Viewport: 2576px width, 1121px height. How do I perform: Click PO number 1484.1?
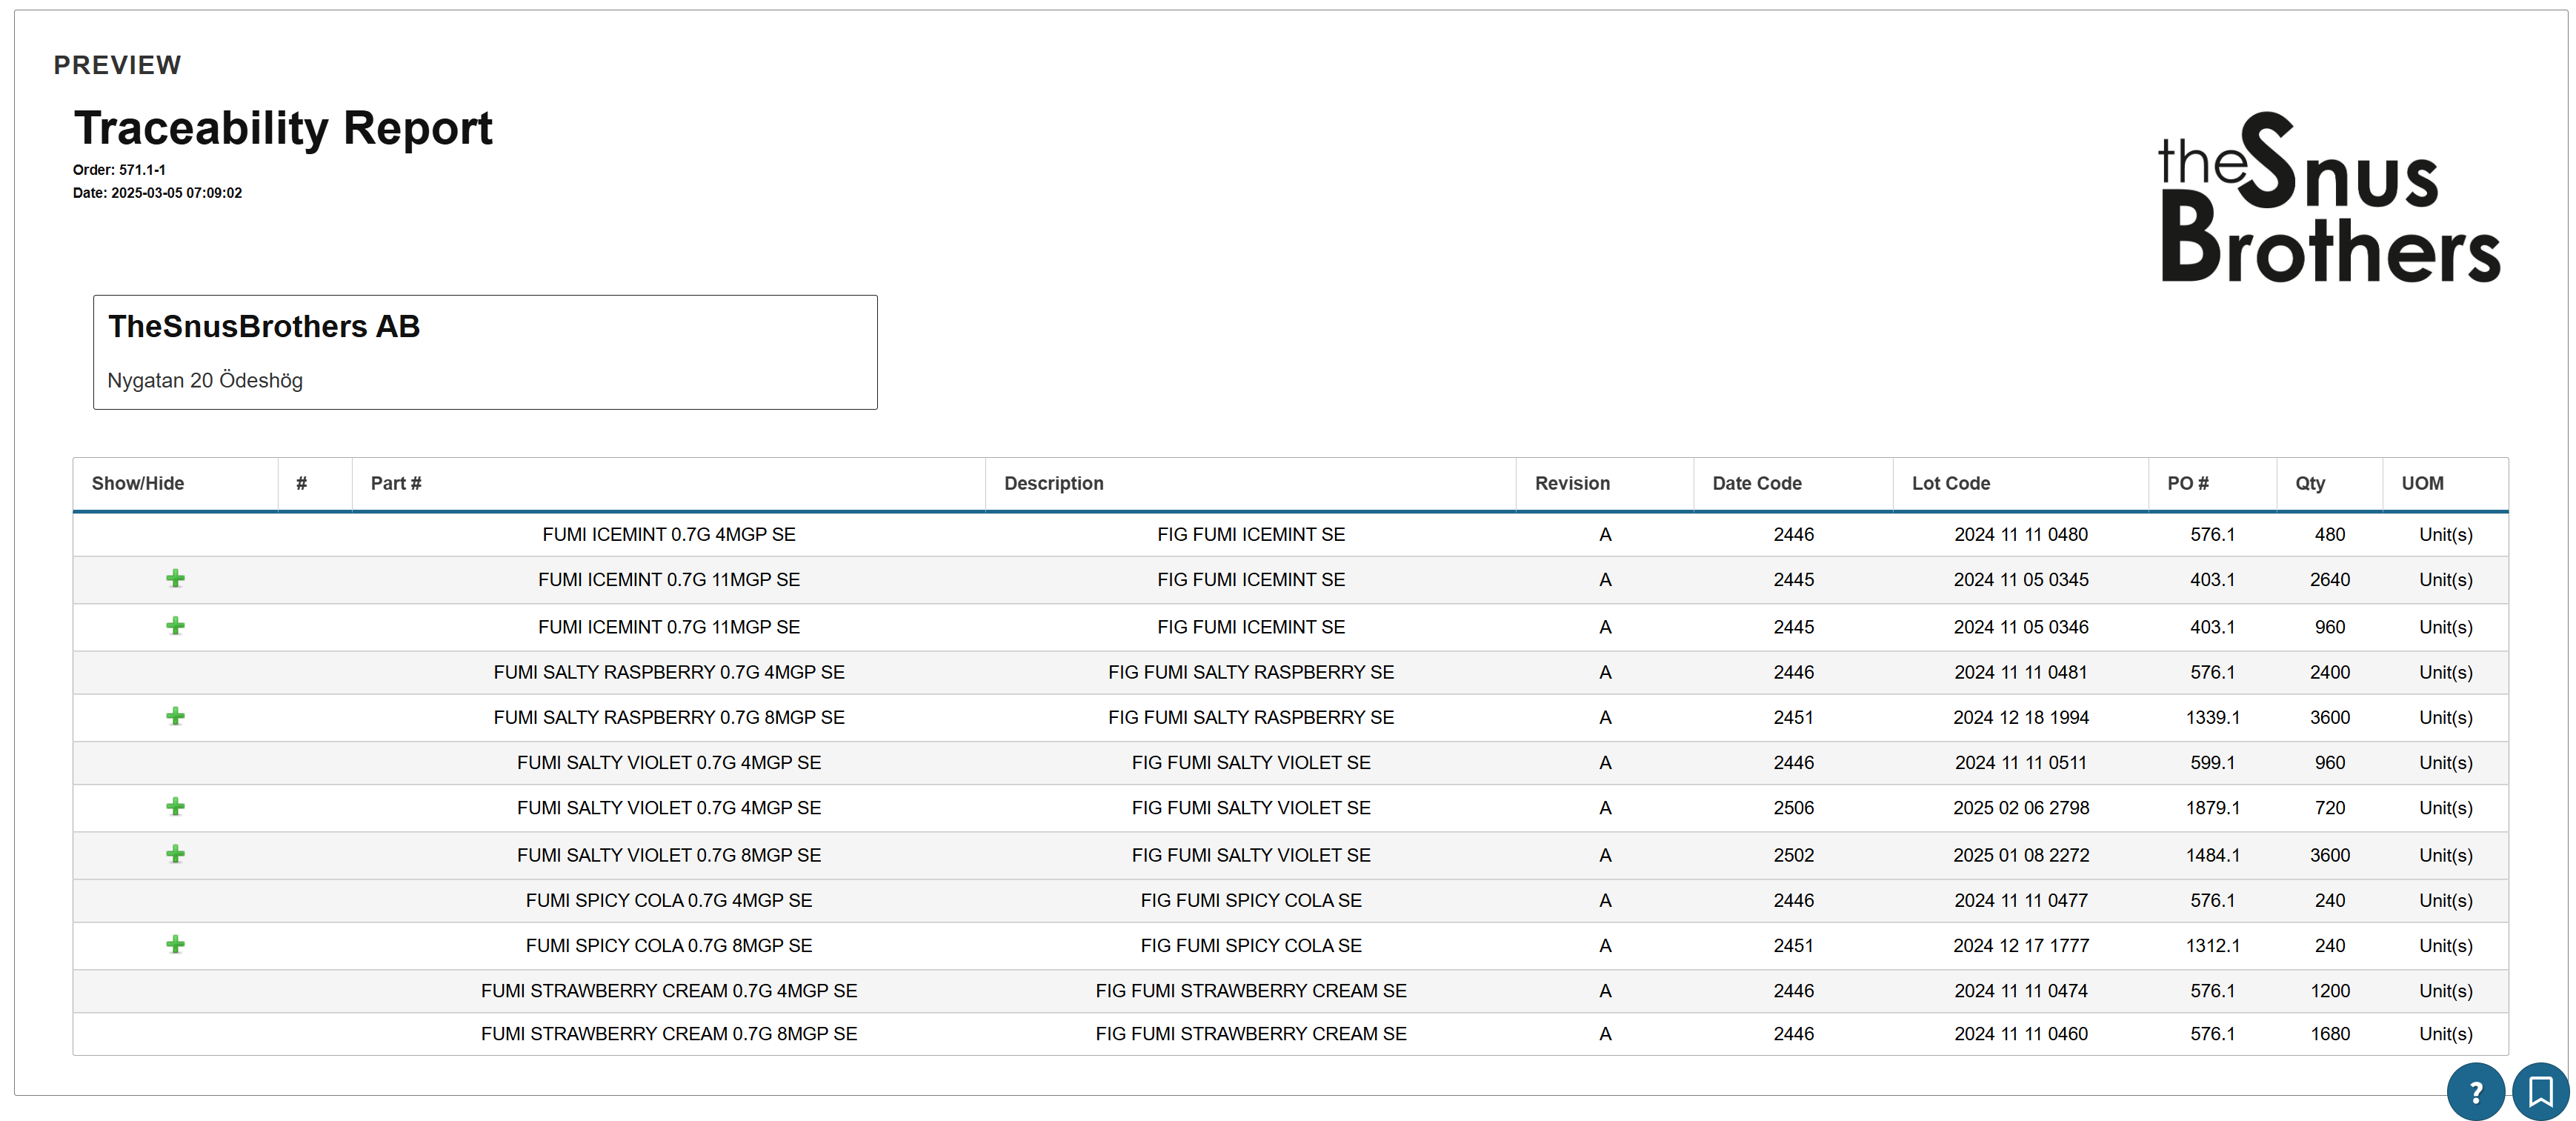click(2213, 855)
